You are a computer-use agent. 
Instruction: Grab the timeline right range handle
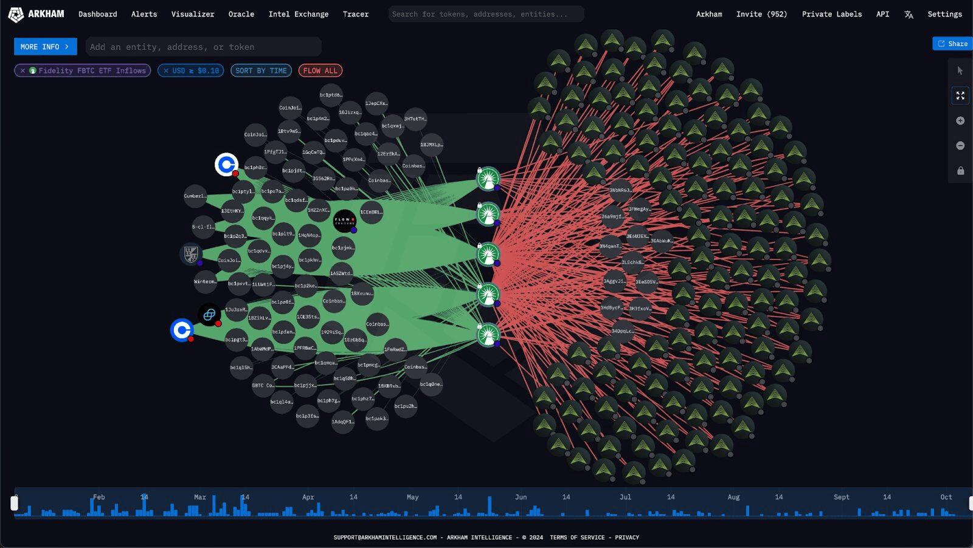(971, 503)
